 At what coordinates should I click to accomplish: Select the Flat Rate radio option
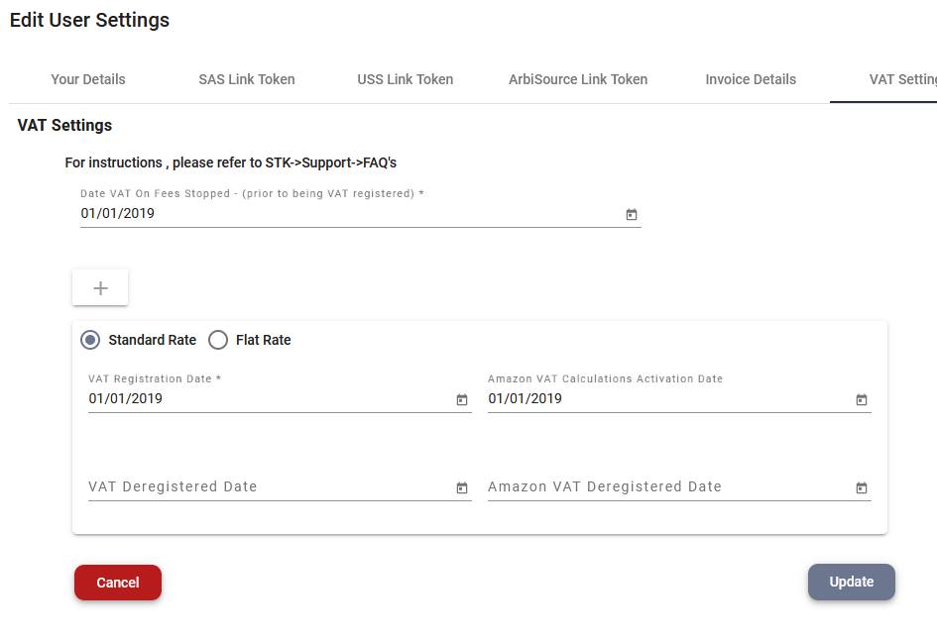218,340
